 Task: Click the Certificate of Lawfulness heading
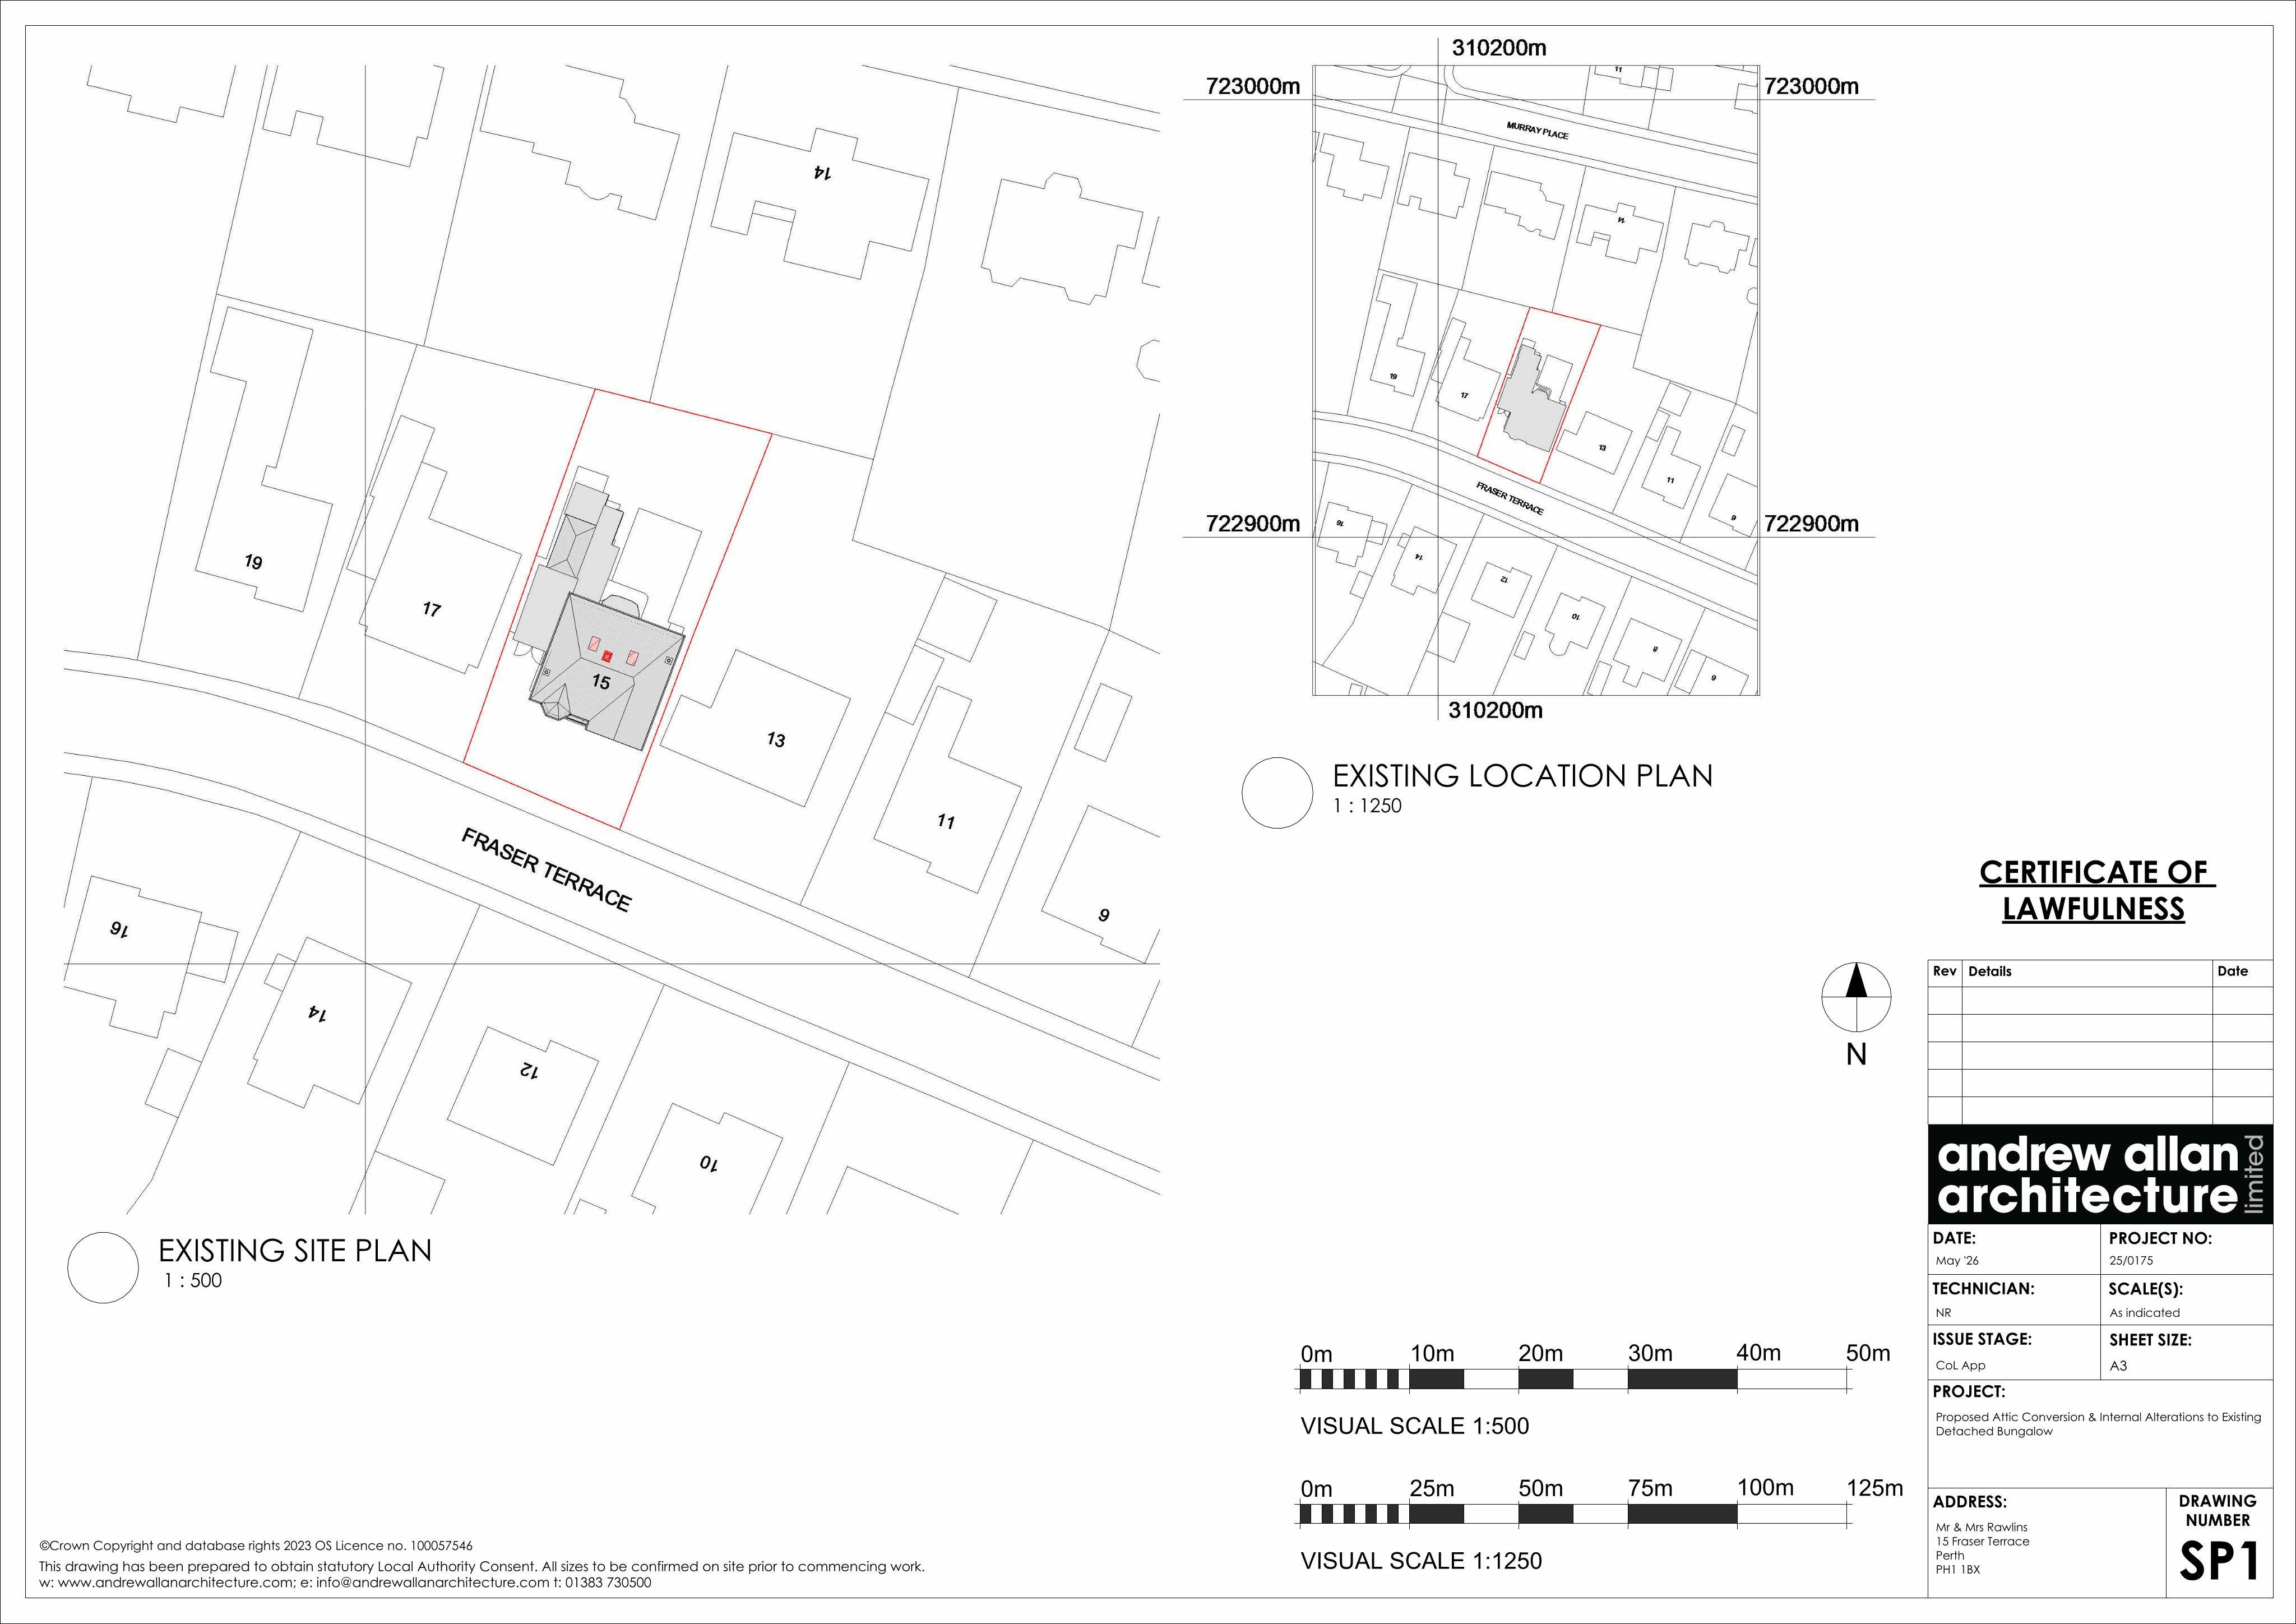2097,890
